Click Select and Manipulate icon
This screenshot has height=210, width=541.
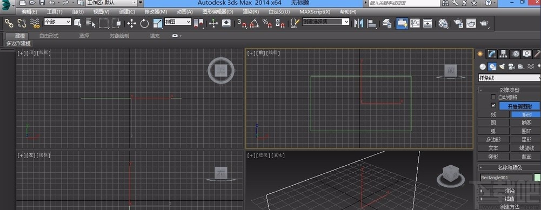[x=213, y=23]
